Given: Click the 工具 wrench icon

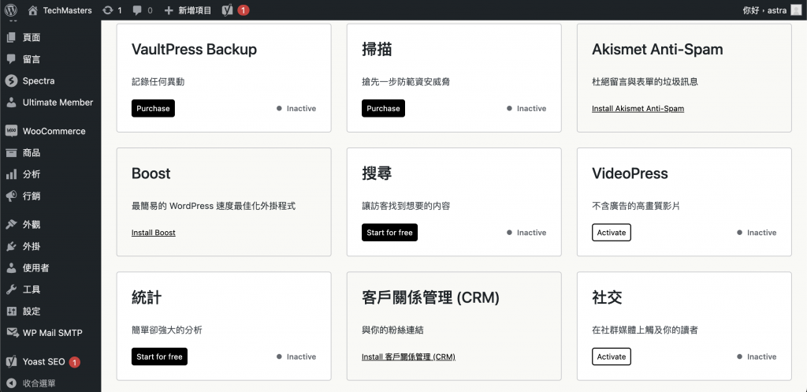Looking at the screenshot, I should 11,289.
